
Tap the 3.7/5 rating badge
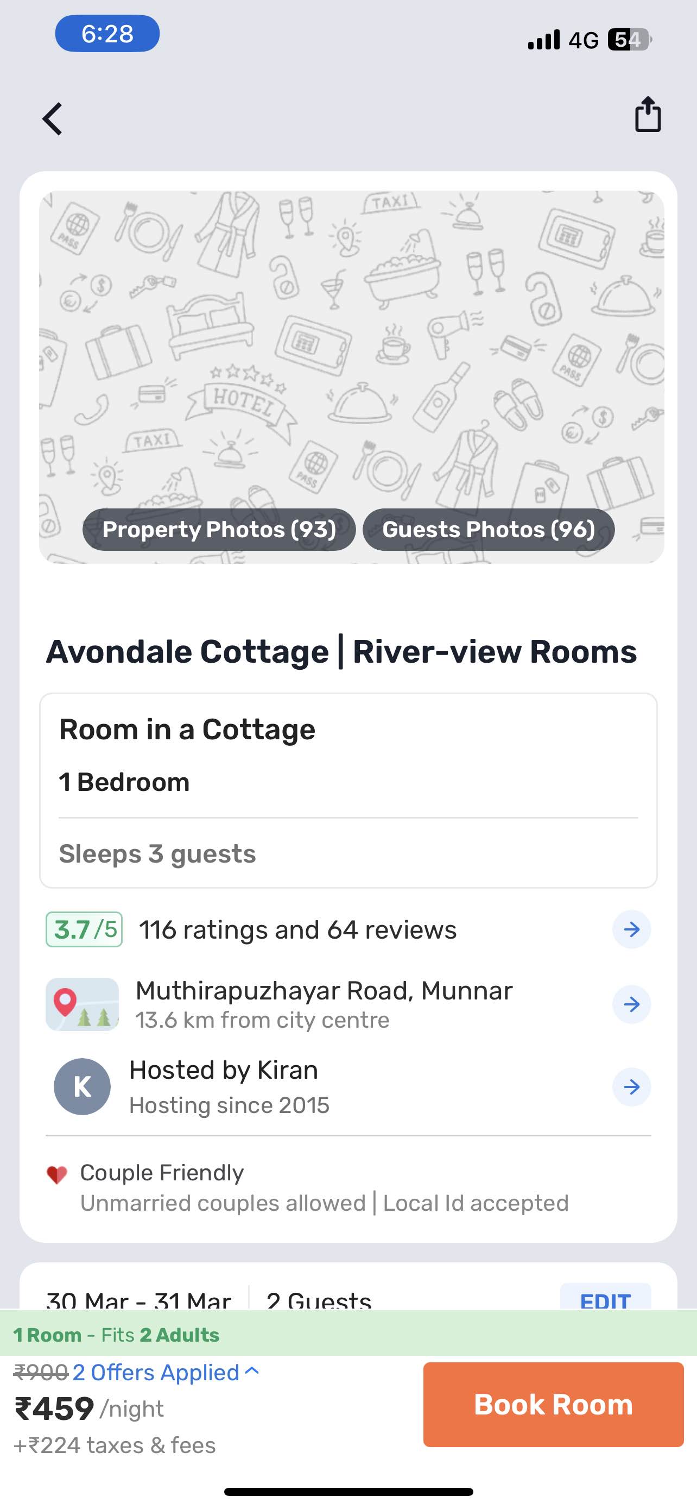(x=84, y=929)
